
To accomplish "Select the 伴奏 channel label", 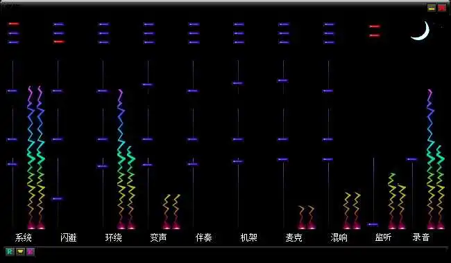I will [x=203, y=237].
